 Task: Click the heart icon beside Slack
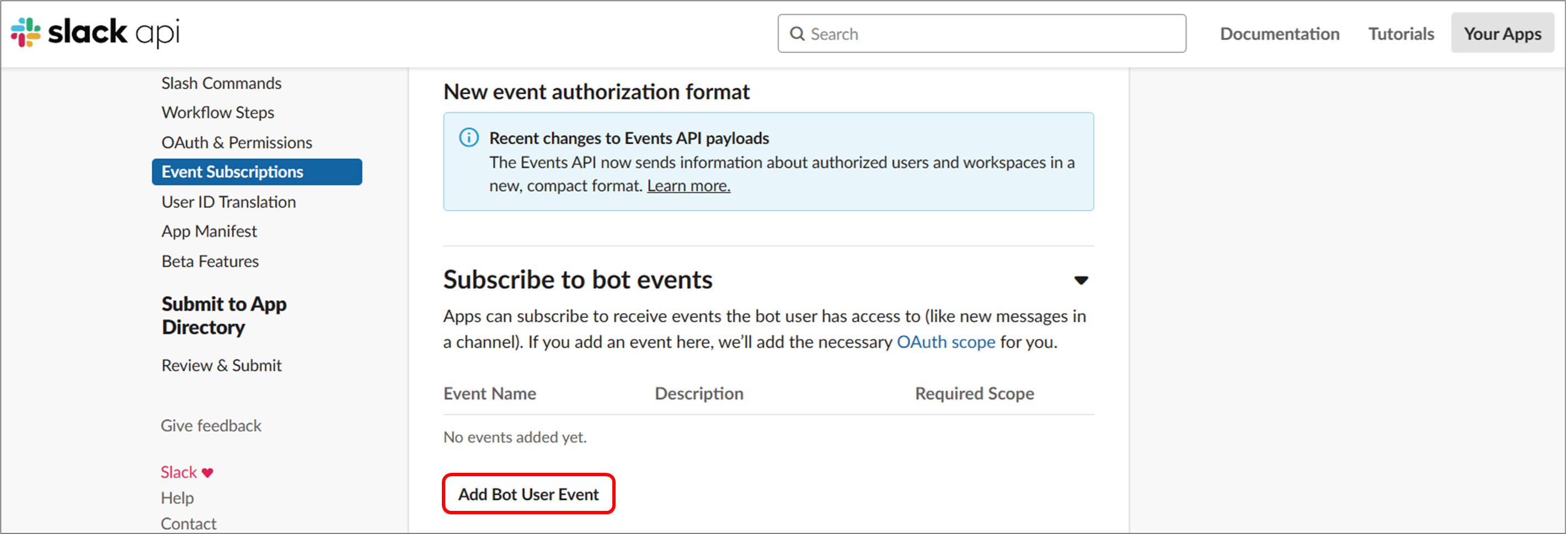point(208,473)
